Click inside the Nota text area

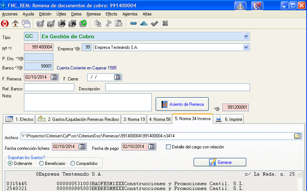click(88, 102)
